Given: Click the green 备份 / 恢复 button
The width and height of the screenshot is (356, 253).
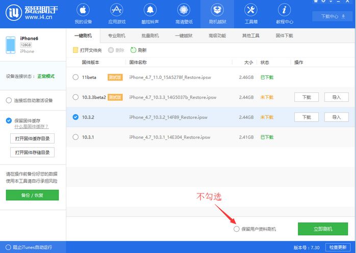Looking at the screenshot, I should click(x=32, y=195).
